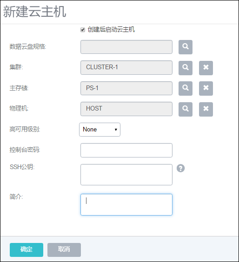Focus the 控制台密码 password field

coord(126,150)
